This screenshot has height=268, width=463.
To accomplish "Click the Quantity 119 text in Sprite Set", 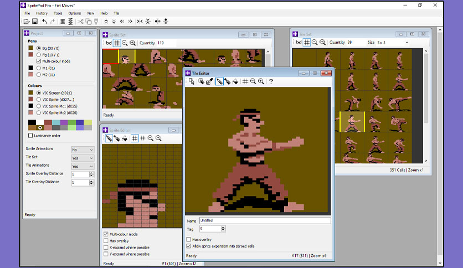I will click(152, 43).
